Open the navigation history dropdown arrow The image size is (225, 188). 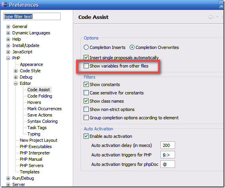(x=217, y=17)
